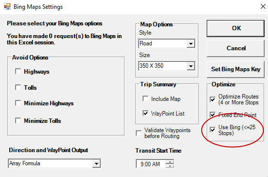
Task: Tick the Avoid Tolls checkbox
Action: [x=18, y=87]
